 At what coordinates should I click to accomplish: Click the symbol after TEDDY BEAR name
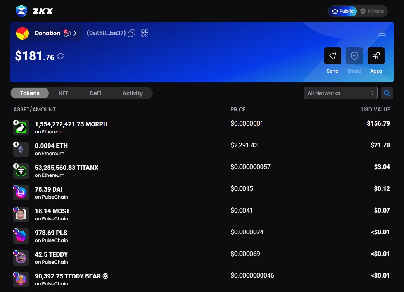(x=105, y=276)
